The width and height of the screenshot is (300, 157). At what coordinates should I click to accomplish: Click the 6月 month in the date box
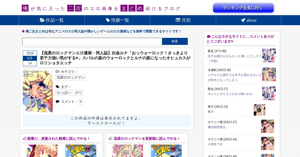(x=30, y=58)
